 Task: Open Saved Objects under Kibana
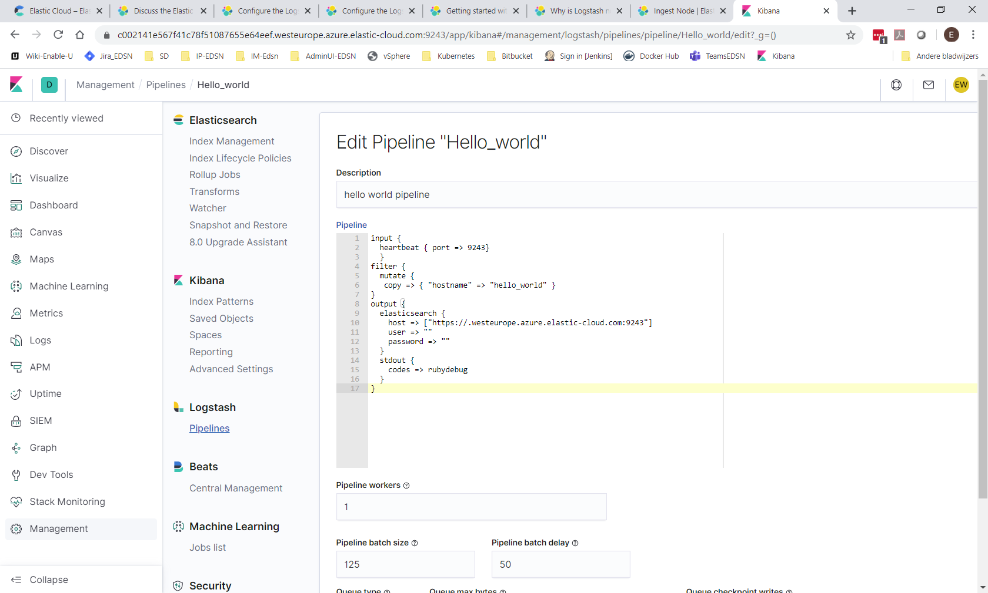(x=221, y=319)
